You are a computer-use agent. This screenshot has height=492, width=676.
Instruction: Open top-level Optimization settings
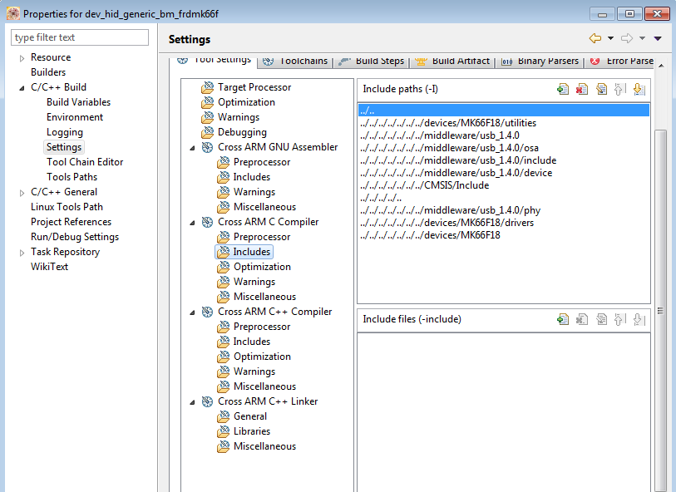click(x=246, y=102)
